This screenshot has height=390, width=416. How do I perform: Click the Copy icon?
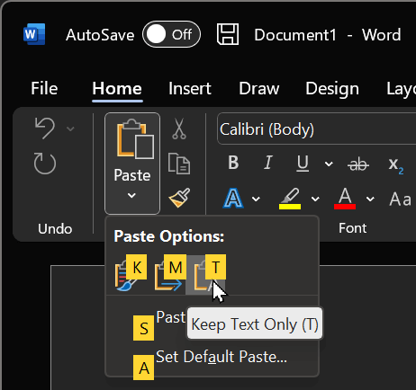coord(179,164)
